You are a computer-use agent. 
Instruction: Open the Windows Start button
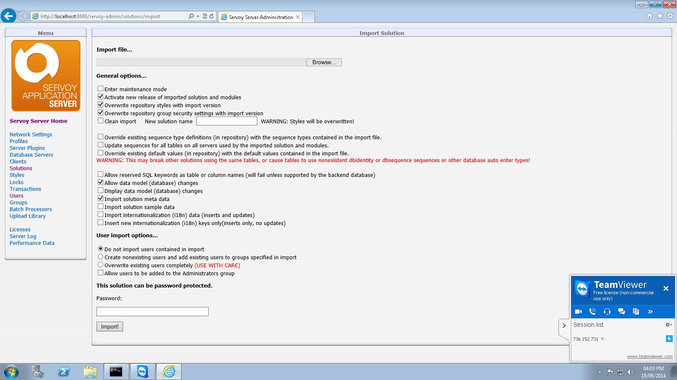click(11, 372)
